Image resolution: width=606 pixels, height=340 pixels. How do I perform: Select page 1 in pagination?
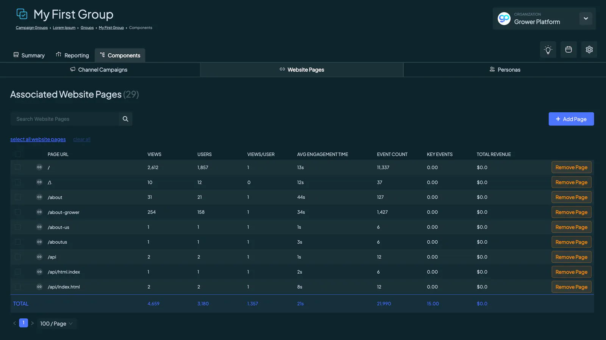pyautogui.click(x=23, y=323)
